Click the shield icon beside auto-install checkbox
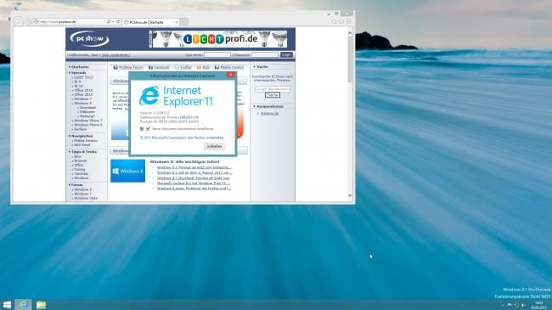The width and height of the screenshot is (552, 310). (x=142, y=129)
